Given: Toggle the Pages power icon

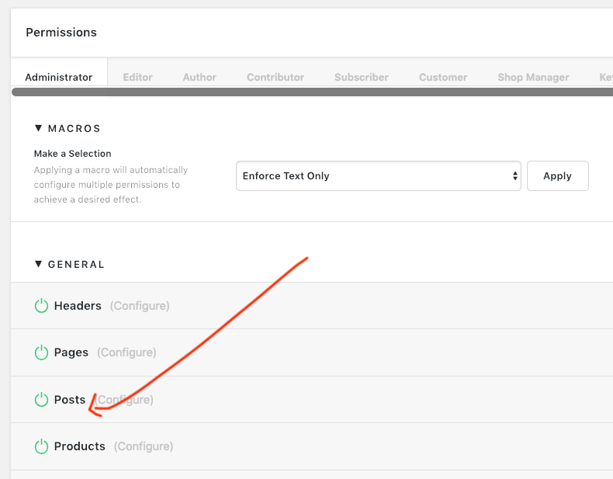Looking at the screenshot, I should click(42, 352).
